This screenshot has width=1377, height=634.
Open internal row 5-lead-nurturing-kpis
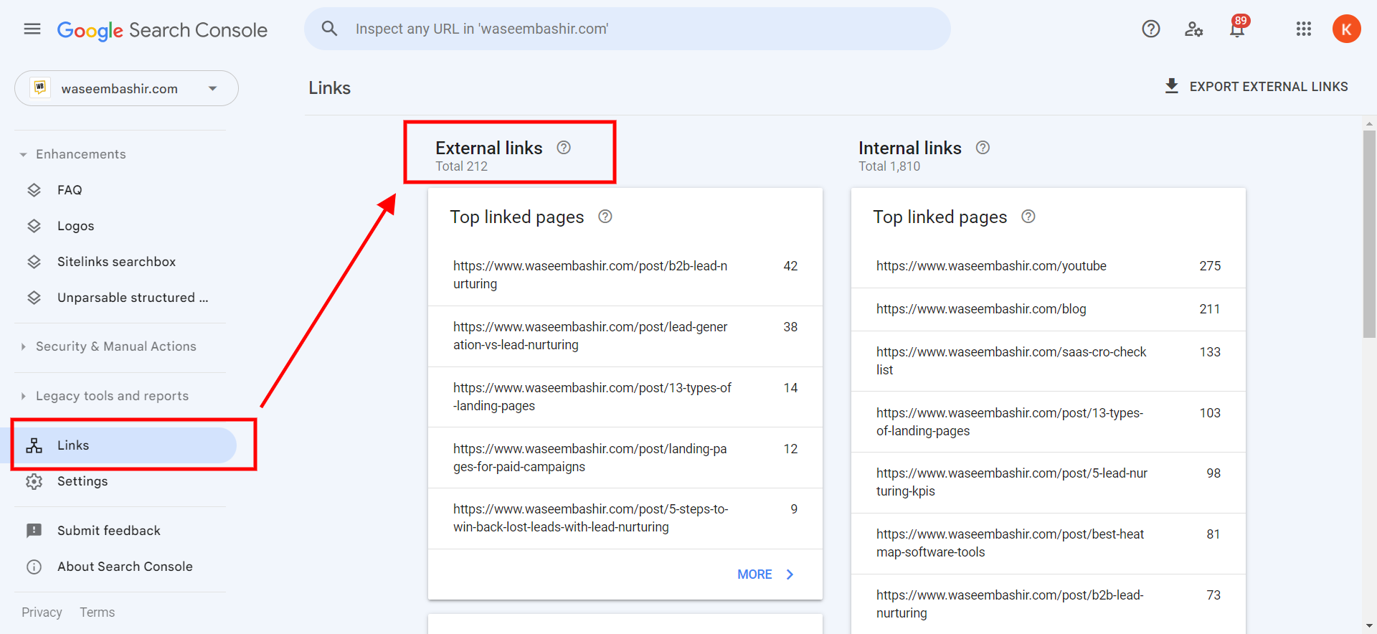pyautogui.click(x=1049, y=483)
